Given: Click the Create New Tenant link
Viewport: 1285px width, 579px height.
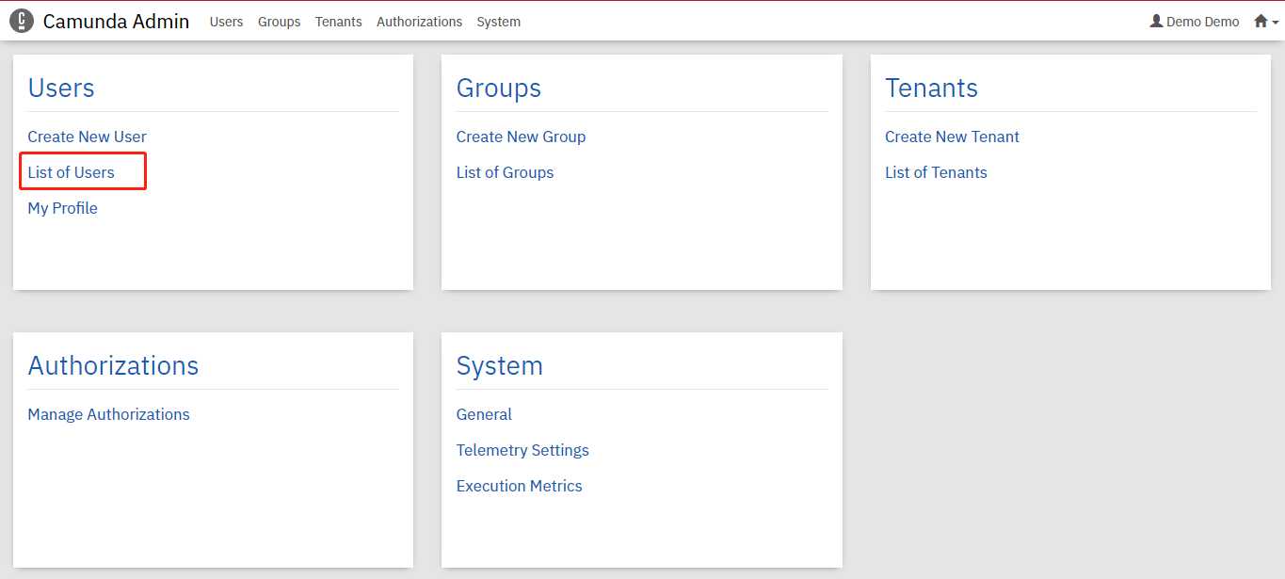Looking at the screenshot, I should pyautogui.click(x=953, y=137).
